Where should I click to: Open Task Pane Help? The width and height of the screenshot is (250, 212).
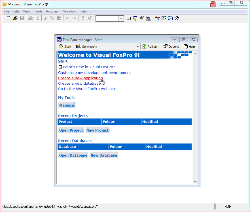click(189, 47)
